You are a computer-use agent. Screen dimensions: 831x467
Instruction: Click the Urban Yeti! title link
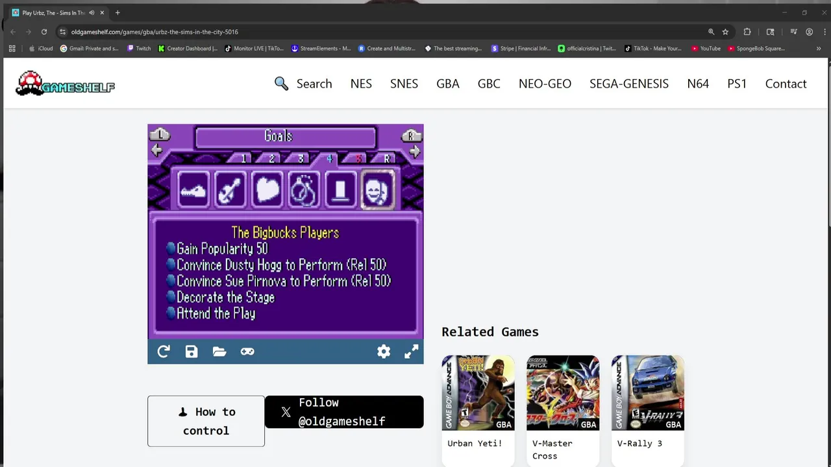[475, 444]
